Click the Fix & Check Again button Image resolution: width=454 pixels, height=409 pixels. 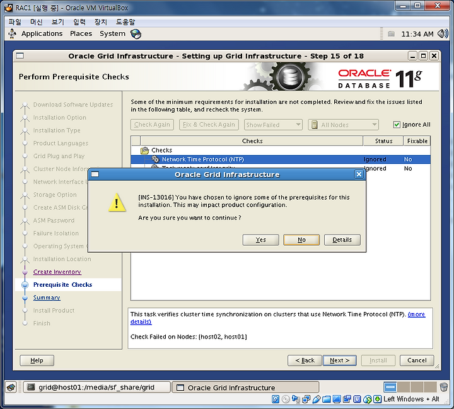tap(209, 125)
